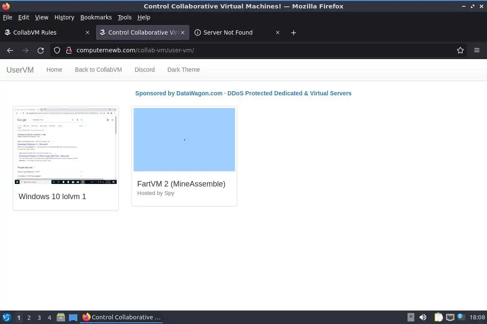This screenshot has height=324, width=487.
Task: Open the View menu
Action: [41, 17]
